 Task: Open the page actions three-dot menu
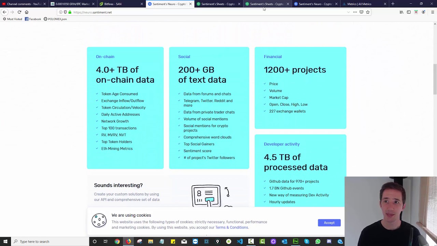pyautogui.click(x=355, y=12)
